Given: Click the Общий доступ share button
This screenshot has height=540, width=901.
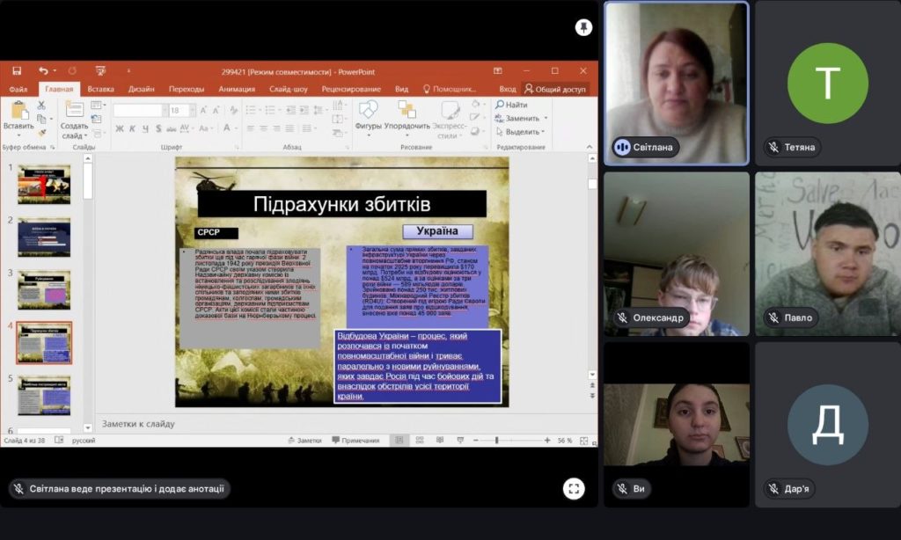Looking at the screenshot, I should pos(555,89).
